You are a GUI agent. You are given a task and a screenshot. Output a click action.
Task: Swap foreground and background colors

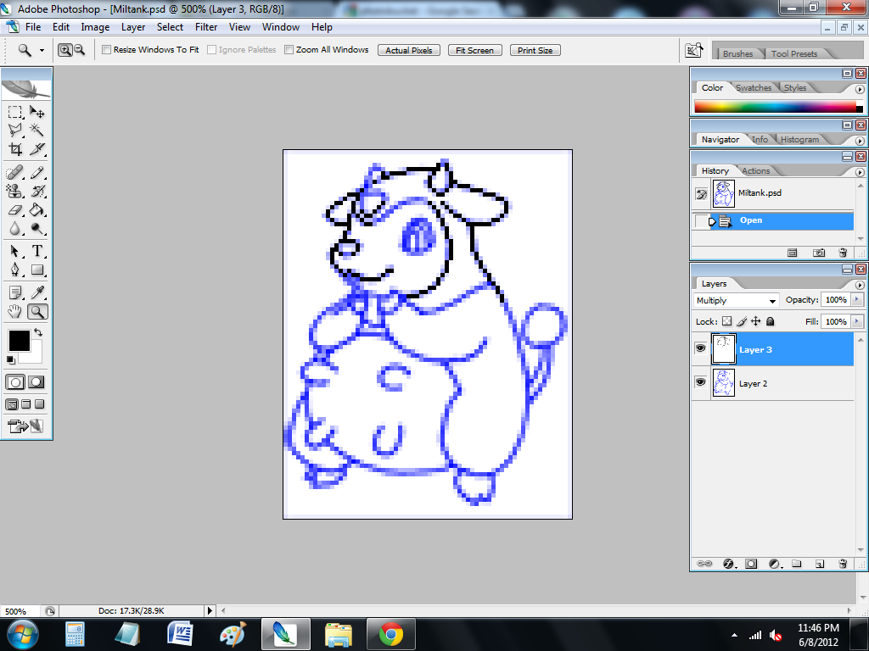tap(38, 332)
